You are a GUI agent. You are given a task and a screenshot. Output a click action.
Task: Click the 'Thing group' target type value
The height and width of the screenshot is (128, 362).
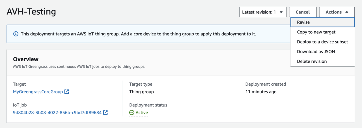tap(141, 92)
